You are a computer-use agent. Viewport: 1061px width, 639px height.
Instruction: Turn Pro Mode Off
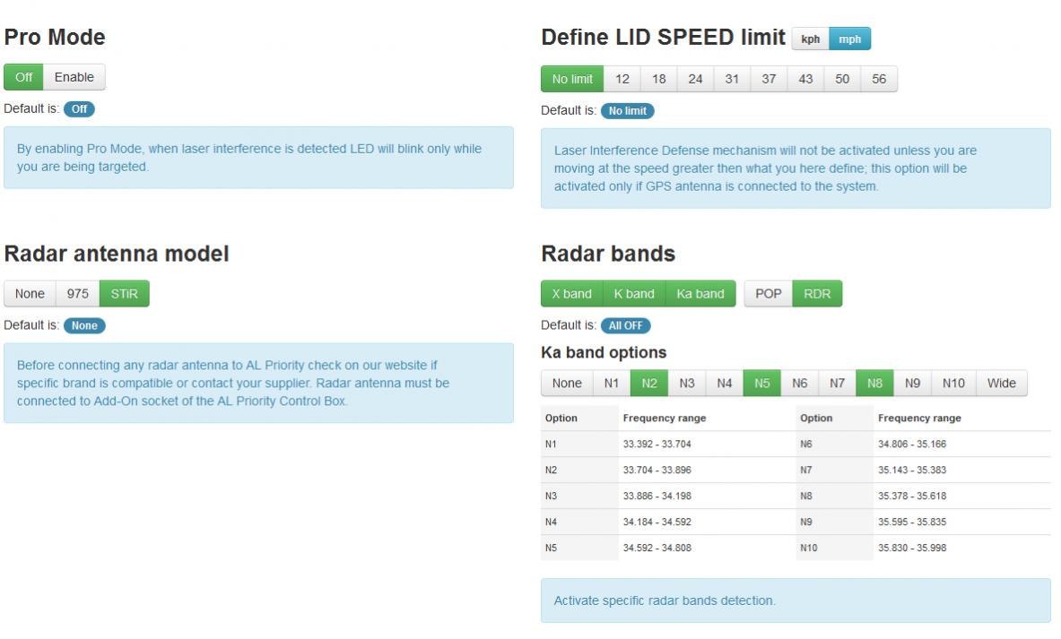[24, 77]
